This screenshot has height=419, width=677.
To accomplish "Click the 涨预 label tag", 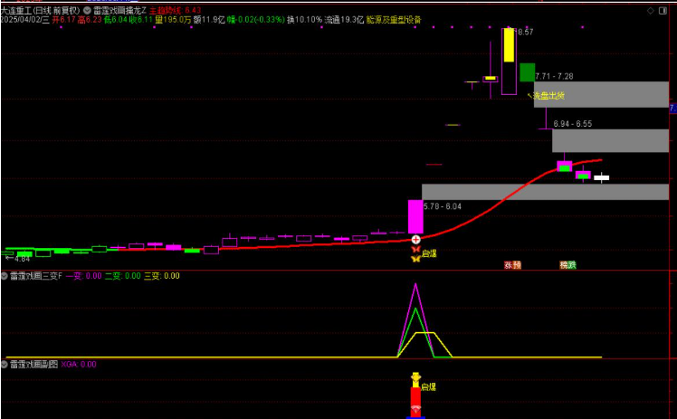I will pos(512,265).
